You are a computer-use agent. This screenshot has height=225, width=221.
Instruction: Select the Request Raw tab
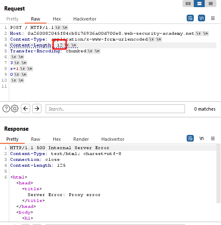pyautogui.click(x=36, y=19)
